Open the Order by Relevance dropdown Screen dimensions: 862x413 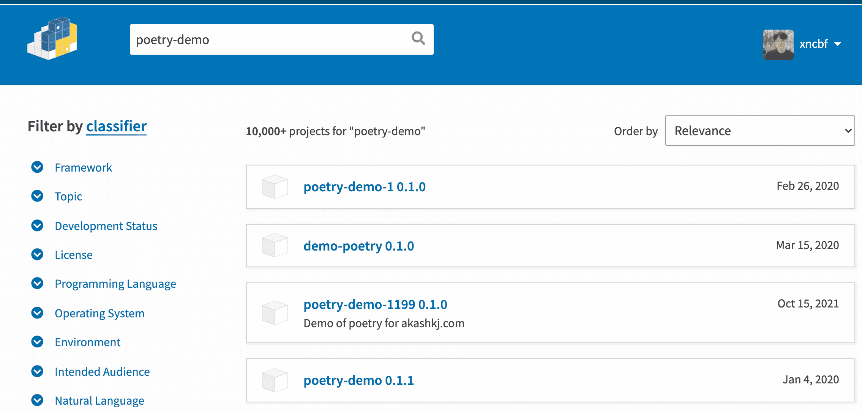(759, 131)
